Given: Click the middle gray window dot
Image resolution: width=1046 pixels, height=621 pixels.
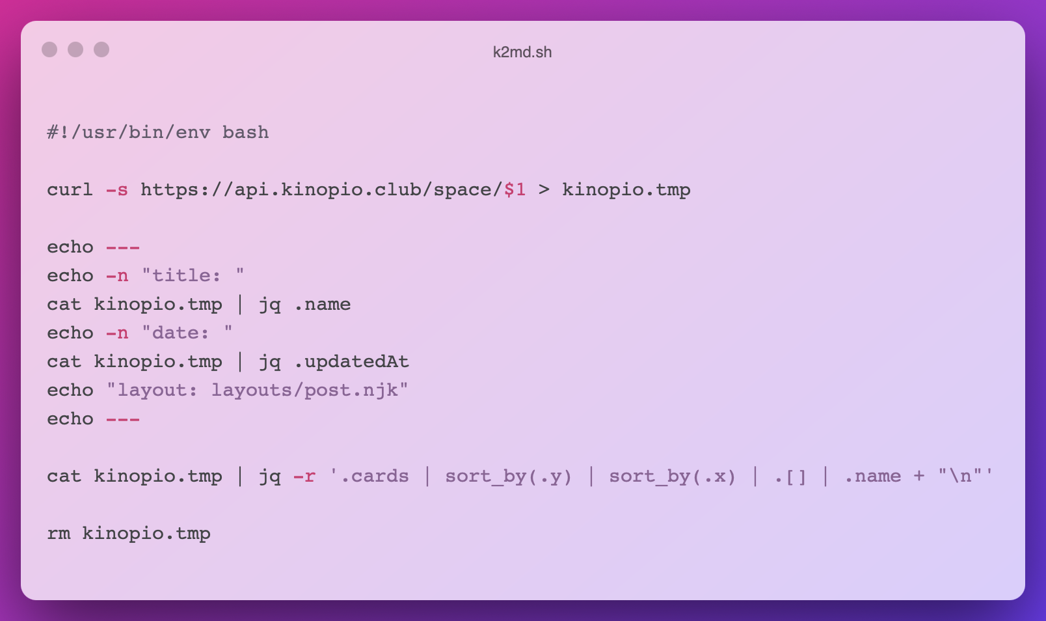Looking at the screenshot, I should [75, 49].
